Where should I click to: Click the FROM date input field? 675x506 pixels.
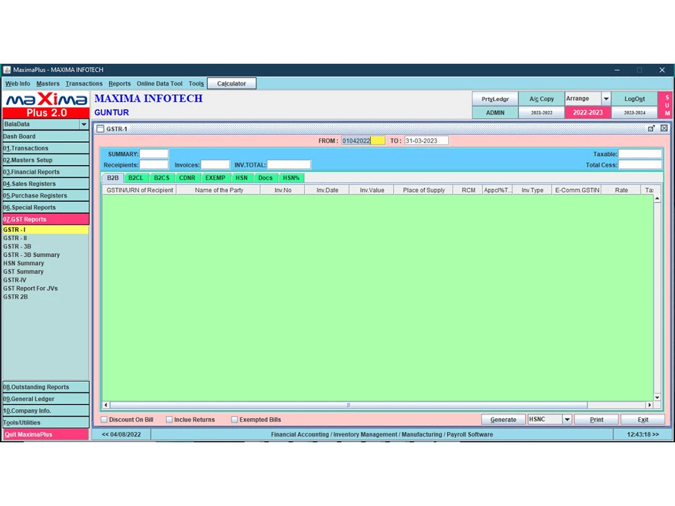pyautogui.click(x=362, y=141)
